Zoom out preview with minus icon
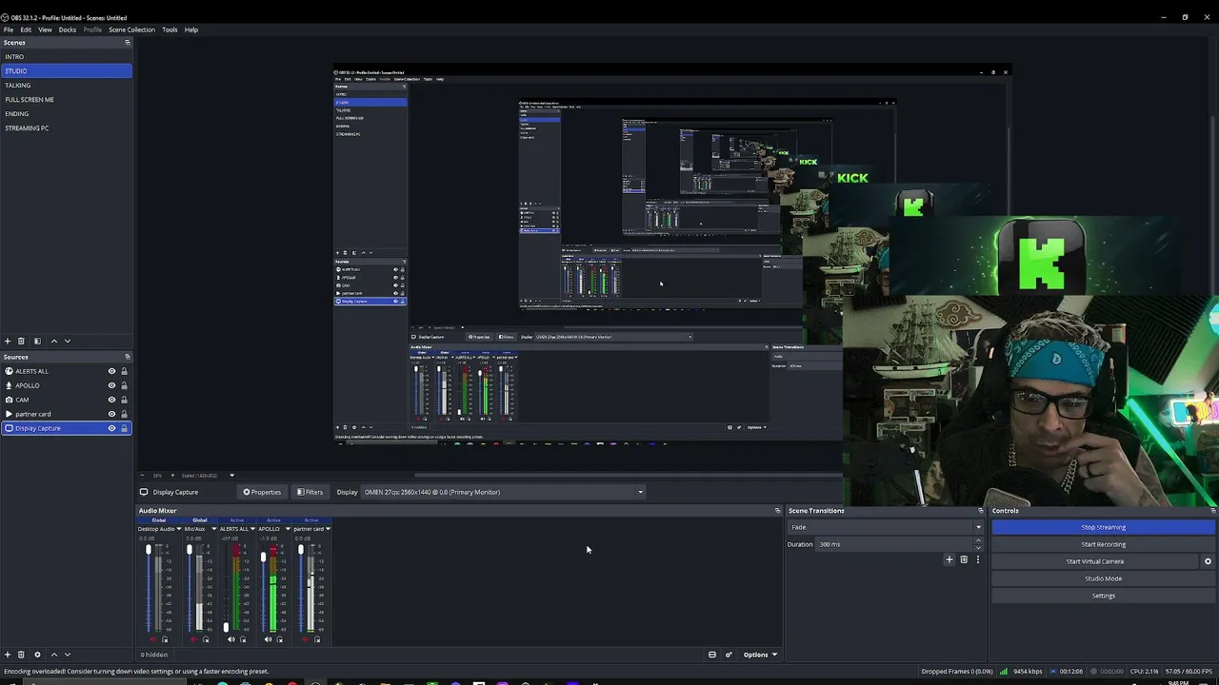The height and width of the screenshot is (685, 1219). click(143, 475)
